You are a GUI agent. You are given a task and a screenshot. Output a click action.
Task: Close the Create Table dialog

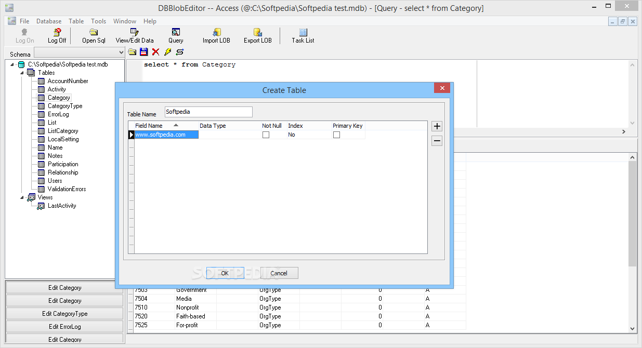tap(442, 88)
